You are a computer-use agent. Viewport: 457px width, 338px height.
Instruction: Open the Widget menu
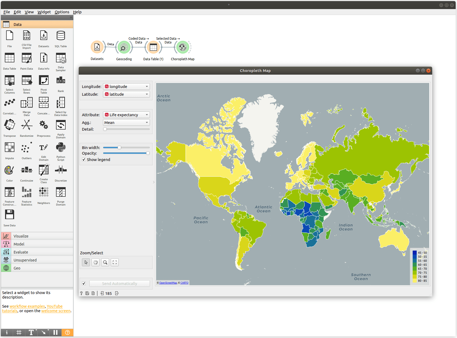click(x=44, y=12)
